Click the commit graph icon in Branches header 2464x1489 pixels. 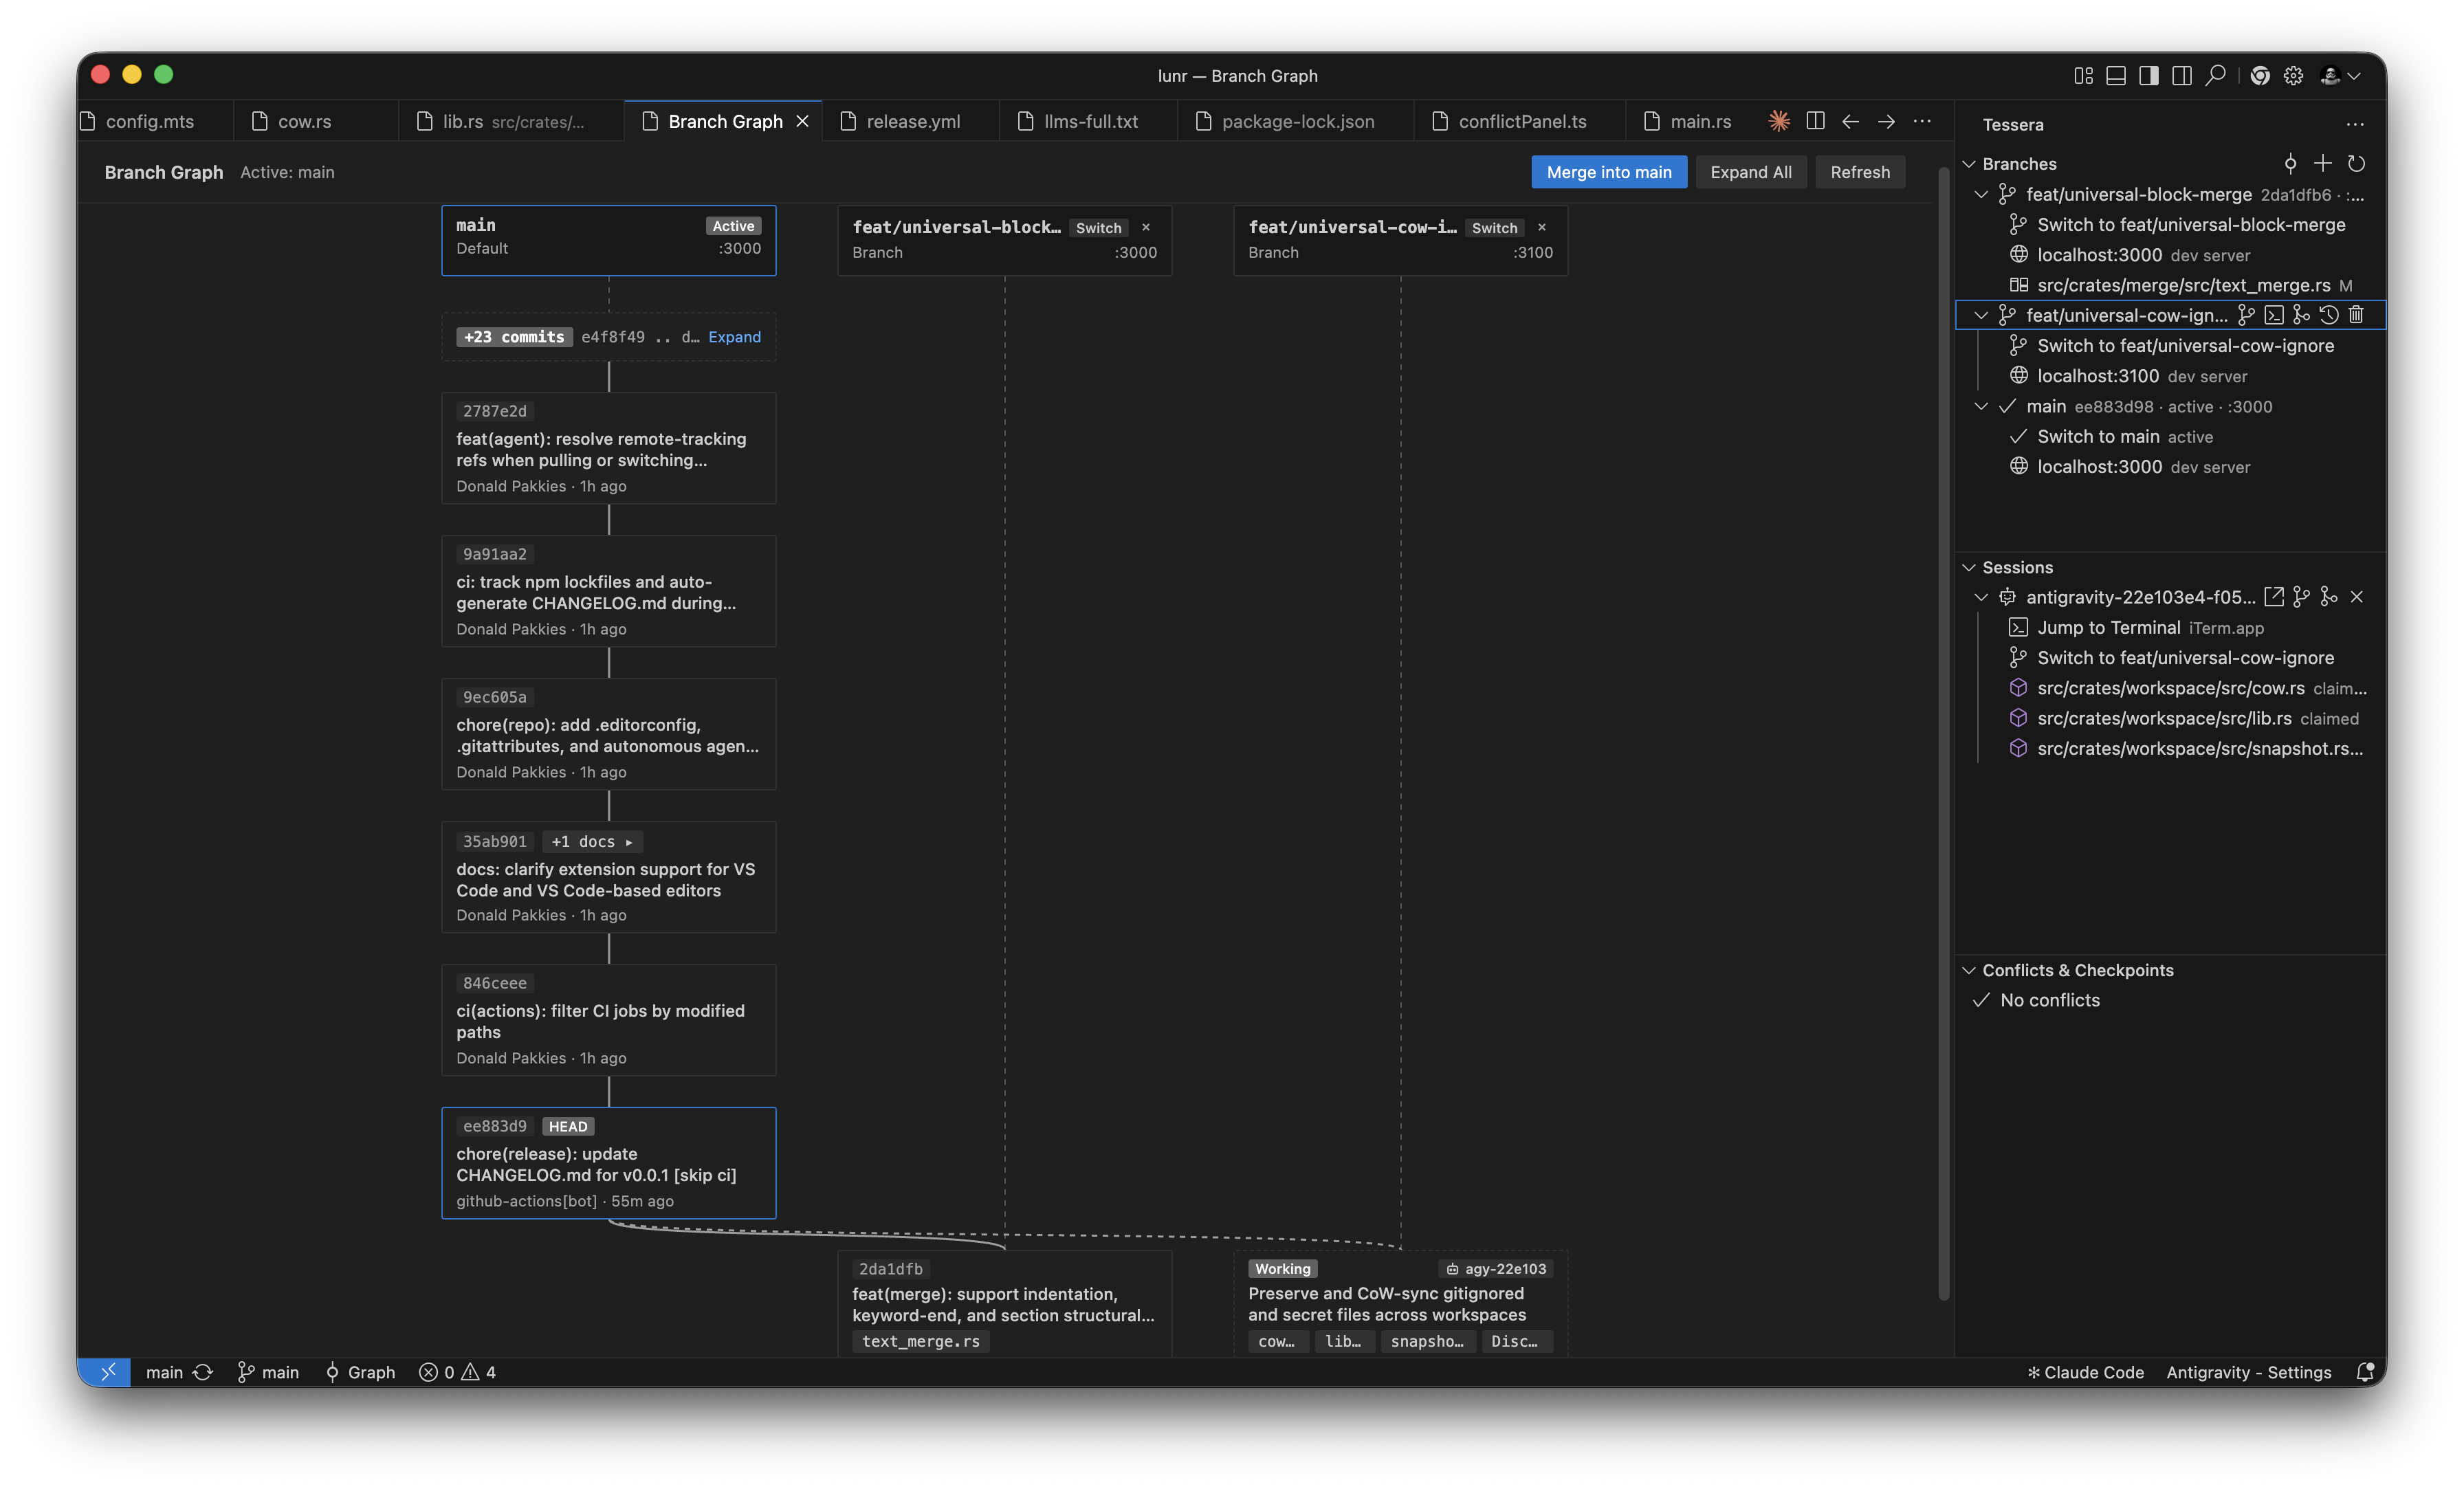2290,163
